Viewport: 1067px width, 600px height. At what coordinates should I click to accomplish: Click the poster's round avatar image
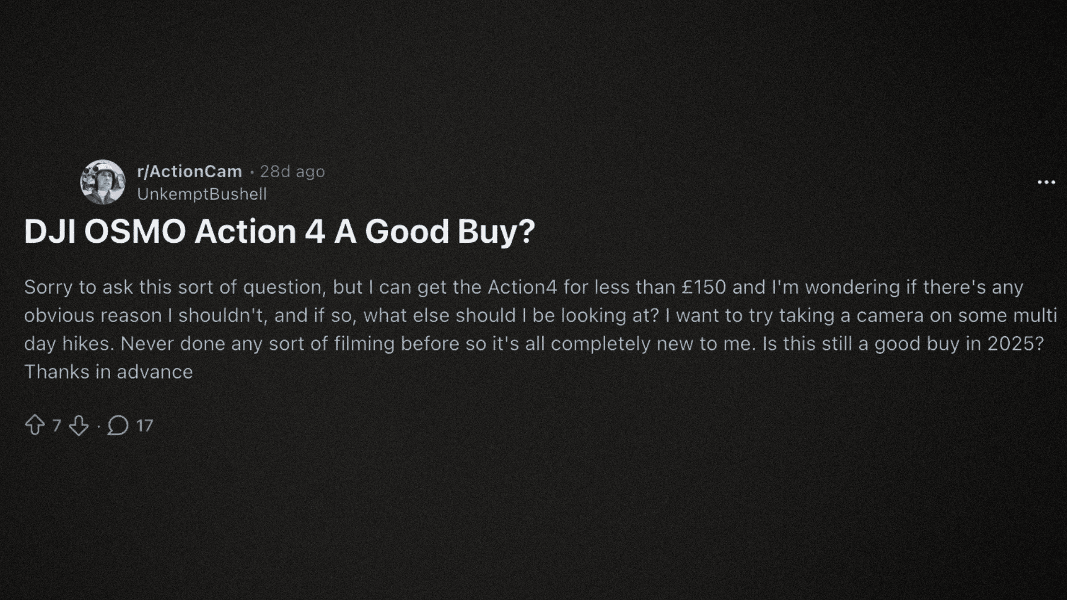point(103,182)
